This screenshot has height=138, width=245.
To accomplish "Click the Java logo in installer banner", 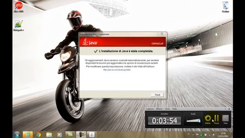I will coord(90,42).
